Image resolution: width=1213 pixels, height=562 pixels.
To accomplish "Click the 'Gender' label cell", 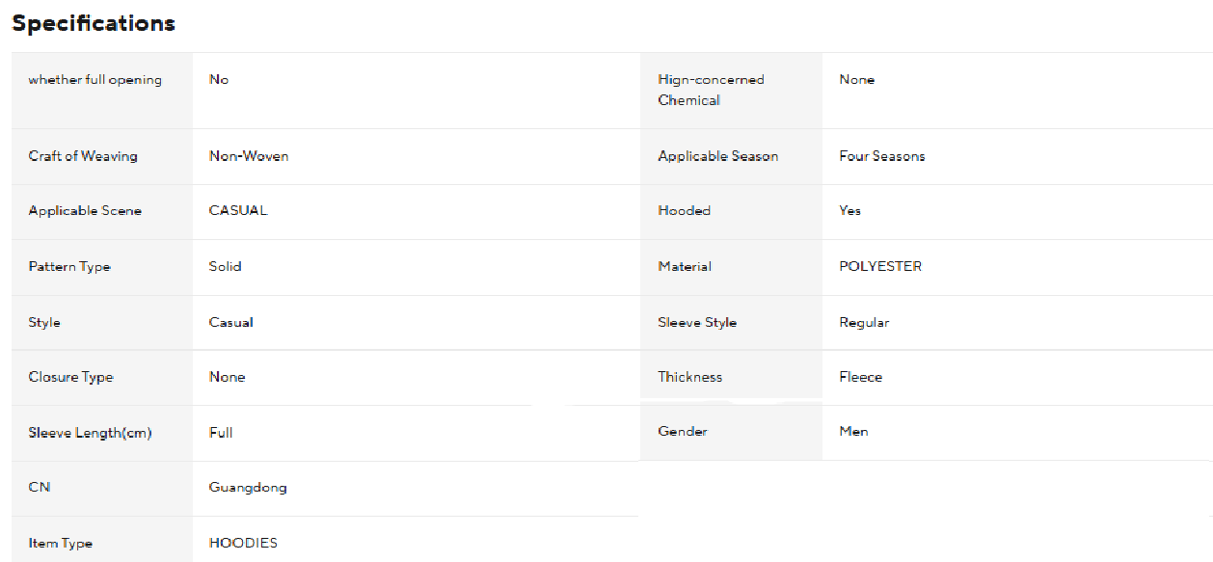I will point(683,432).
